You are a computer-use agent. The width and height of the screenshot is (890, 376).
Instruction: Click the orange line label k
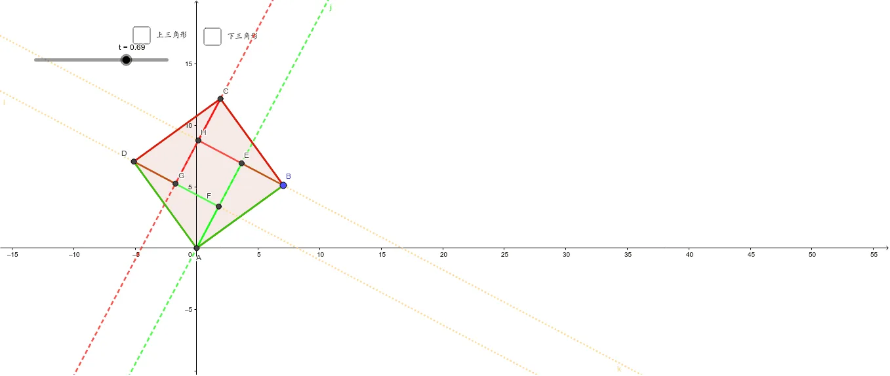(x=618, y=369)
